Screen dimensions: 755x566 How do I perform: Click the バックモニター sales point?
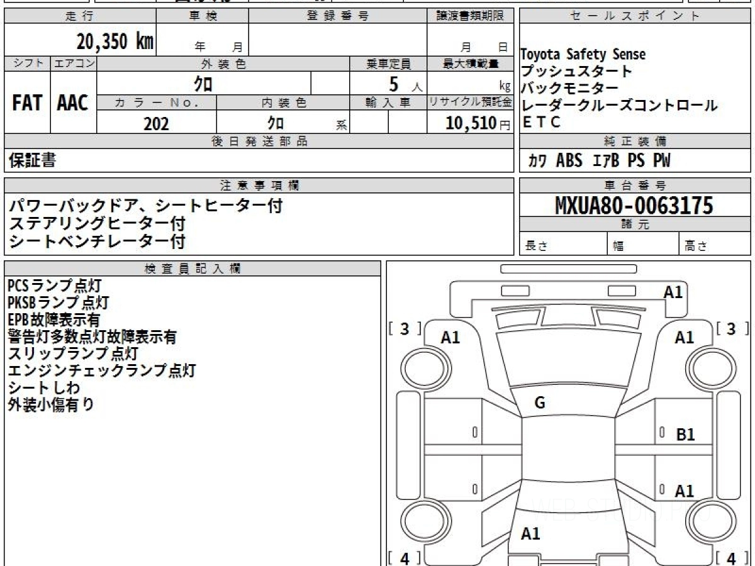570,88
